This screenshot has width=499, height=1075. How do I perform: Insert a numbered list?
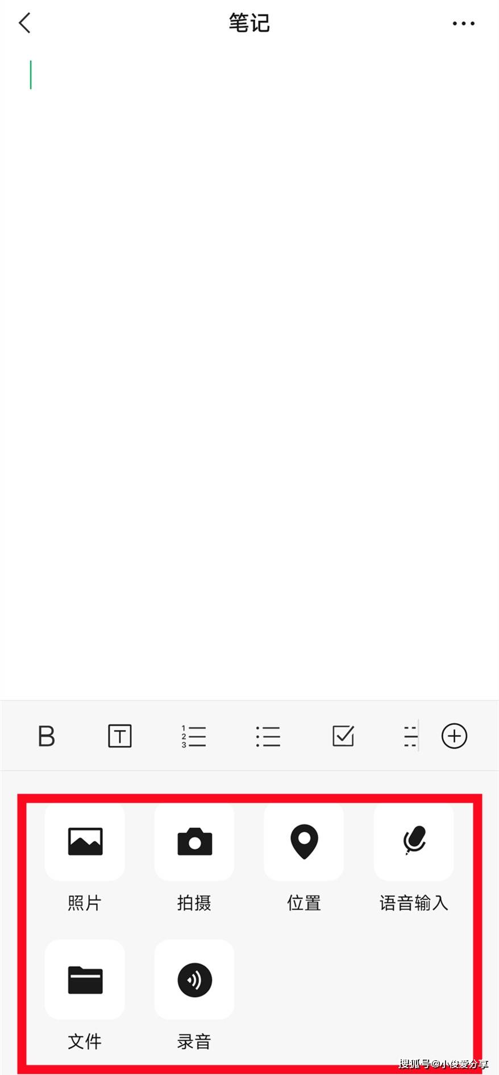click(x=194, y=736)
